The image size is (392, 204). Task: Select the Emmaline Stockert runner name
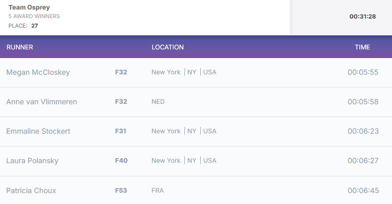coord(38,131)
